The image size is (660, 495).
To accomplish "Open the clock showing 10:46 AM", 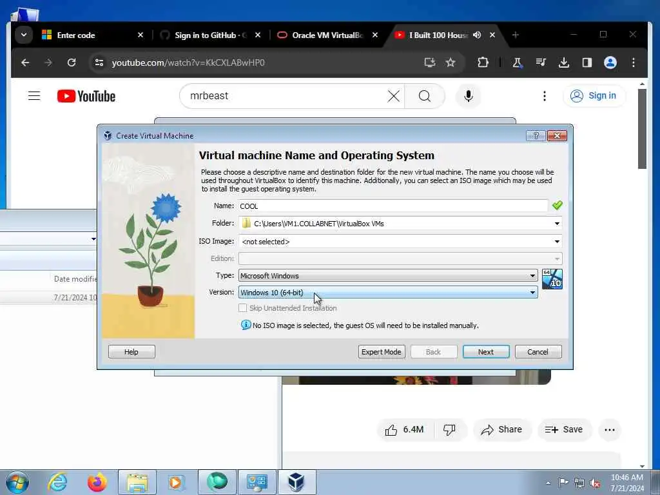I will (627, 483).
